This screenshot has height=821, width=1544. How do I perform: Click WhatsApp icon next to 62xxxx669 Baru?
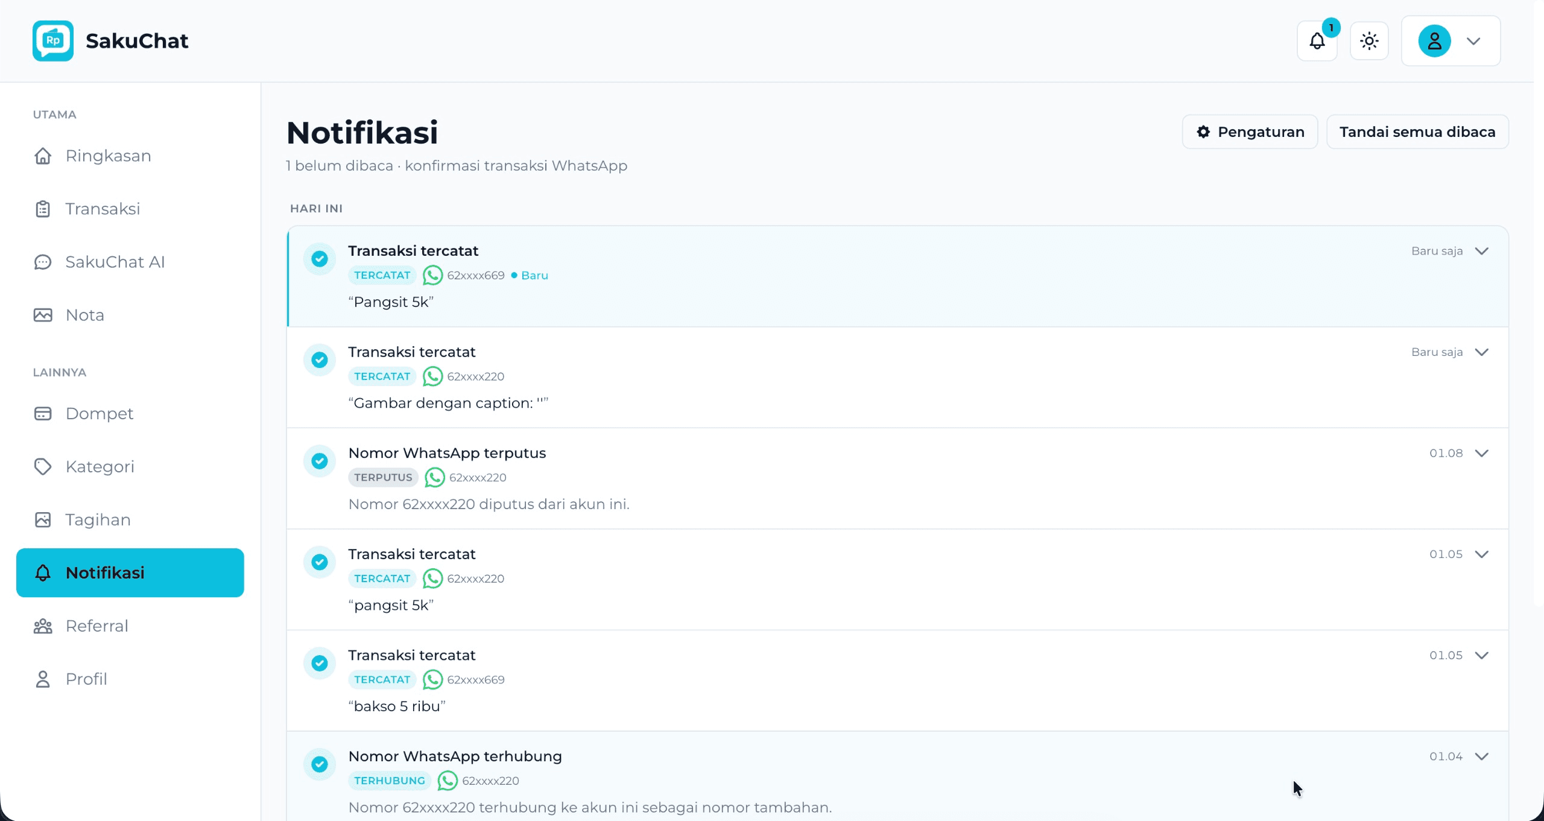(x=432, y=276)
